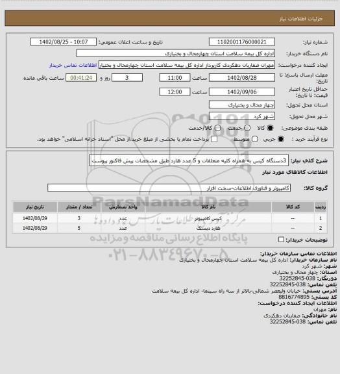The image size is (340, 374).
Task: Click the delivery province چهار محال و بختیاری field
Action: pos(242,105)
